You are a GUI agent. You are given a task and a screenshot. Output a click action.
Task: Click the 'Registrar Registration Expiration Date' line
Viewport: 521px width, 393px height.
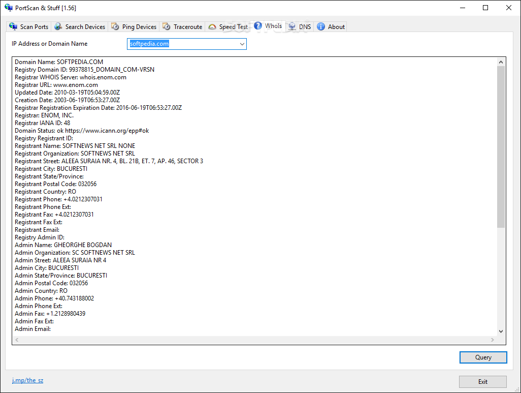click(99, 108)
